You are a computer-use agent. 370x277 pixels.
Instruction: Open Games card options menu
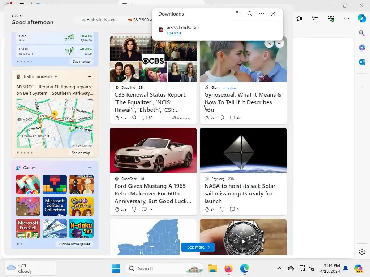[89, 168]
